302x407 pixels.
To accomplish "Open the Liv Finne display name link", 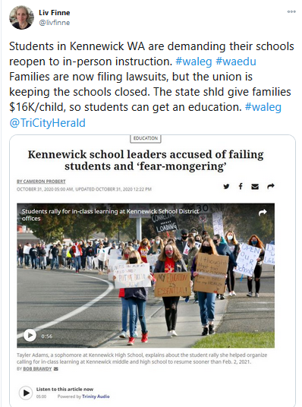I will 54,13.
